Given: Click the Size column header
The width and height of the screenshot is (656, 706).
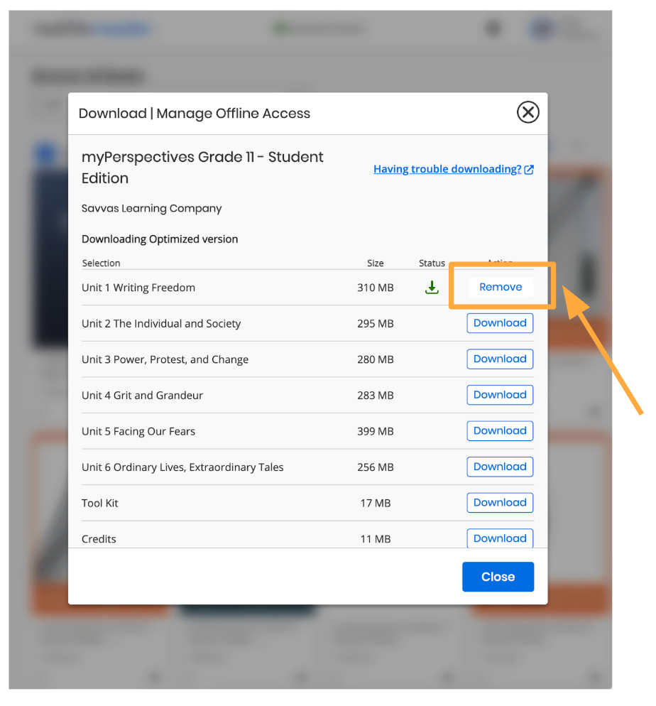Looking at the screenshot, I should click(375, 263).
